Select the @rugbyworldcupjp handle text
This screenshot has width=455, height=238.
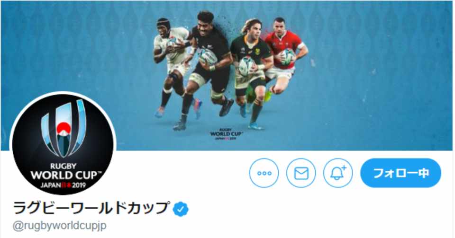(60, 226)
